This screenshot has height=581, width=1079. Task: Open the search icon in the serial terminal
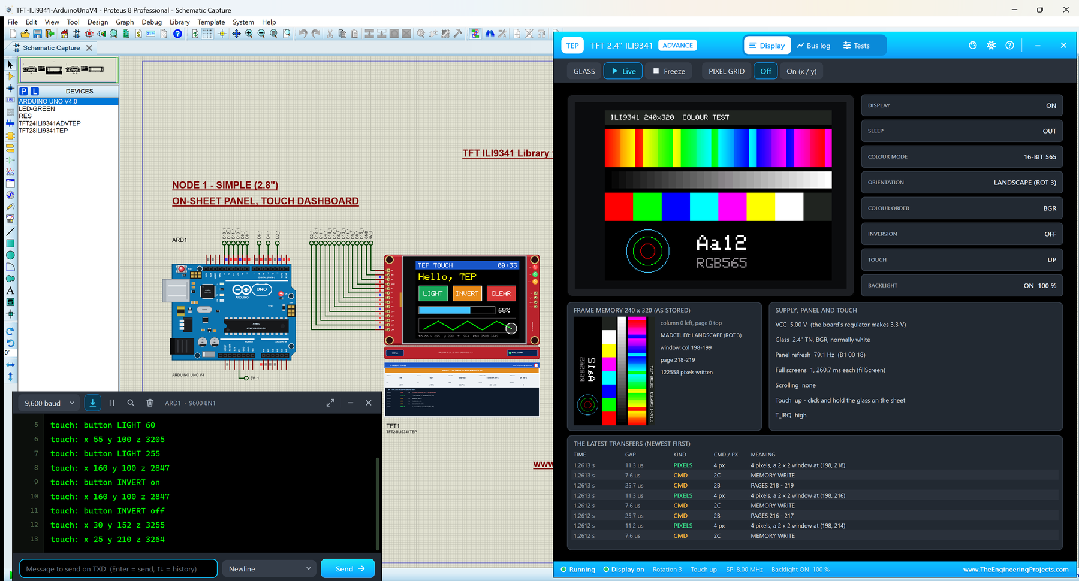tap(131, 403)
